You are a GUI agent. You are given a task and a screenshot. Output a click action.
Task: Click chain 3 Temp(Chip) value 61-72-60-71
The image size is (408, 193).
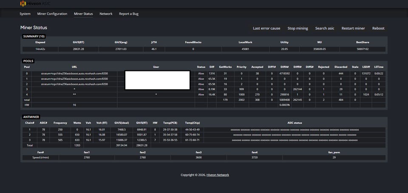click(192, 140)
